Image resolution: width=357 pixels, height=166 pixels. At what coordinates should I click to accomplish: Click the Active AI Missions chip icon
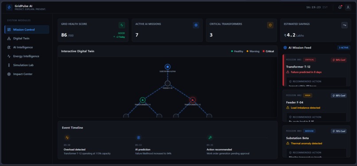click(196, 25)
